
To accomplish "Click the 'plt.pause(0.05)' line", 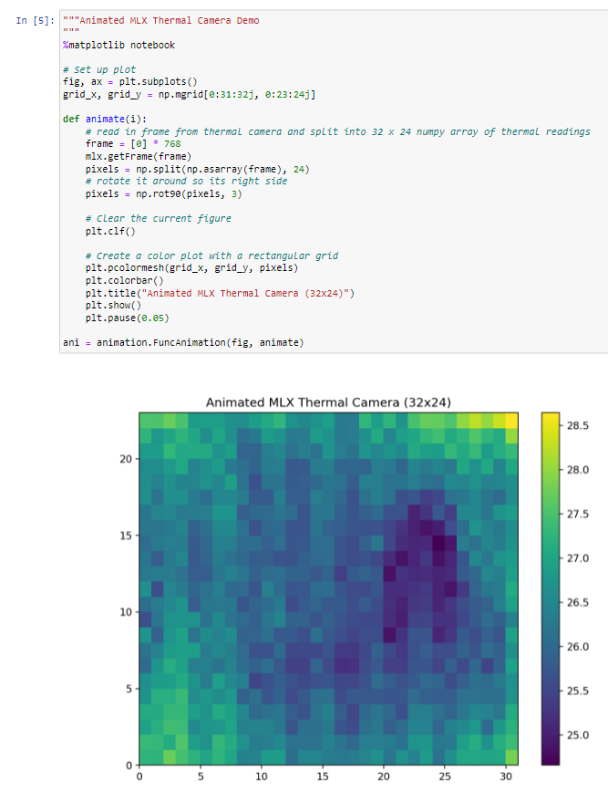I will [x=127, y=318].
